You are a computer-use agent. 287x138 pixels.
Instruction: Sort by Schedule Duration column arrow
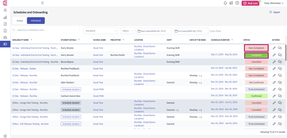pos(232,40)
